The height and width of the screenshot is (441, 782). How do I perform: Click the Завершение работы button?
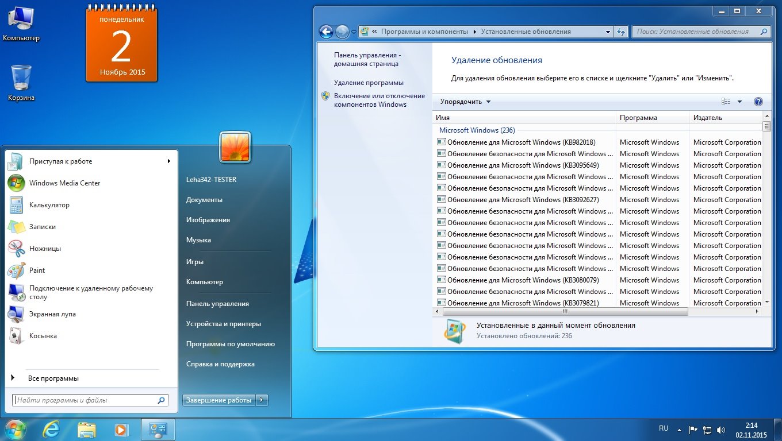click(218, 400)
